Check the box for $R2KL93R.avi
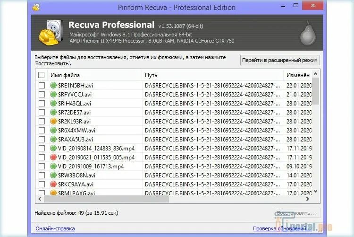354x237 pixels. point(42,121)
